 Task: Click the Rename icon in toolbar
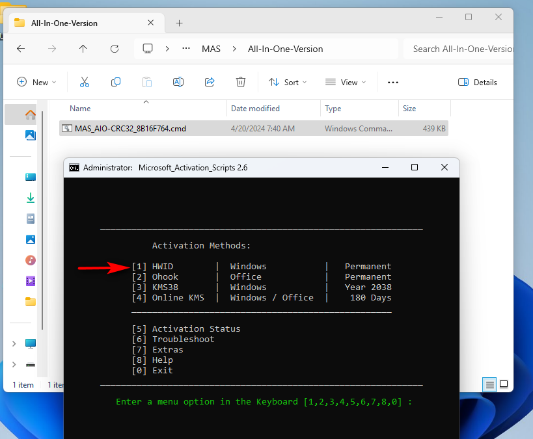tap(178, 82)
